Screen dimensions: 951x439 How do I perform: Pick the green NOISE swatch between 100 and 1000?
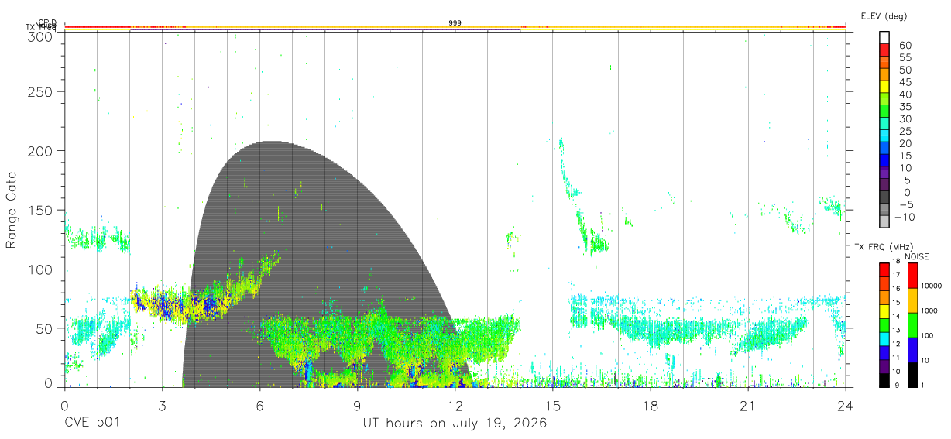[x=912, y=324]
